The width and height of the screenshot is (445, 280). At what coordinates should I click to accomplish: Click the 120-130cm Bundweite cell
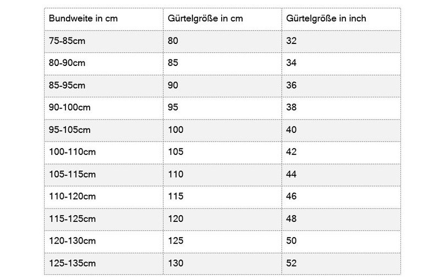[x=71, y=242]
